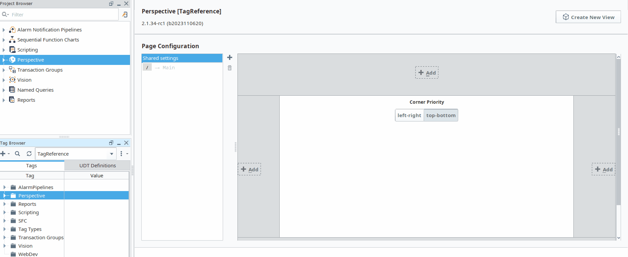Set Corner Priority to left-right

pos(409,115)
